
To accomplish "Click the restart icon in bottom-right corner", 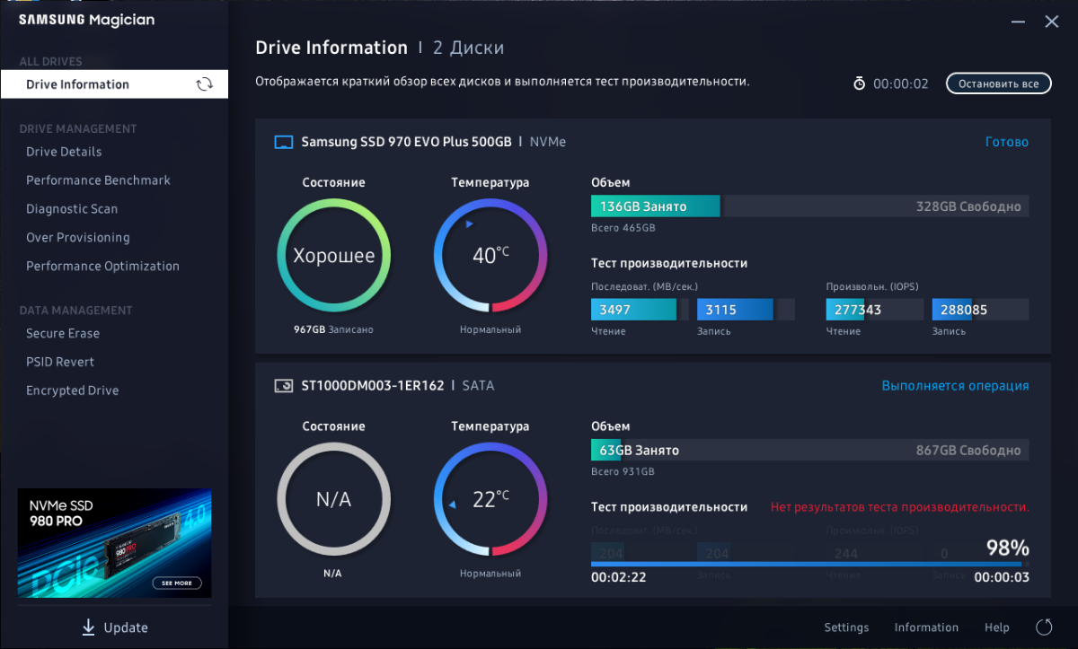I will 1043,627.
